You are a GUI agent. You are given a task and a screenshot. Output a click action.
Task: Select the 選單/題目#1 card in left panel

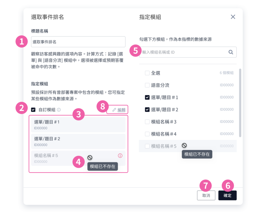[x=78, y=125]
